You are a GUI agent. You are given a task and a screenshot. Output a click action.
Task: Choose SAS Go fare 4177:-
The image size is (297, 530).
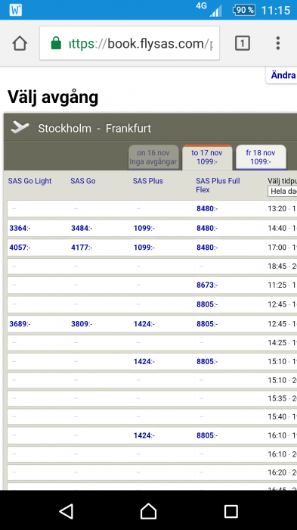(x=82, y=248)
